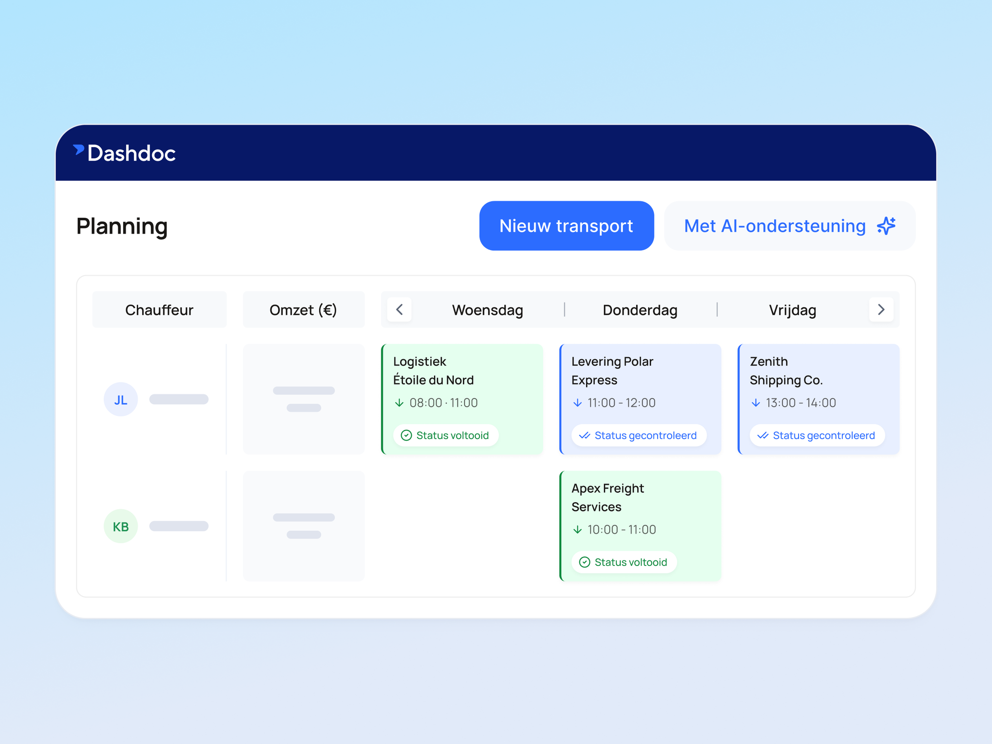This screenshot has height=744, width=992.
Task: Click the double-check icon on Zenith status
Action: 763,435
